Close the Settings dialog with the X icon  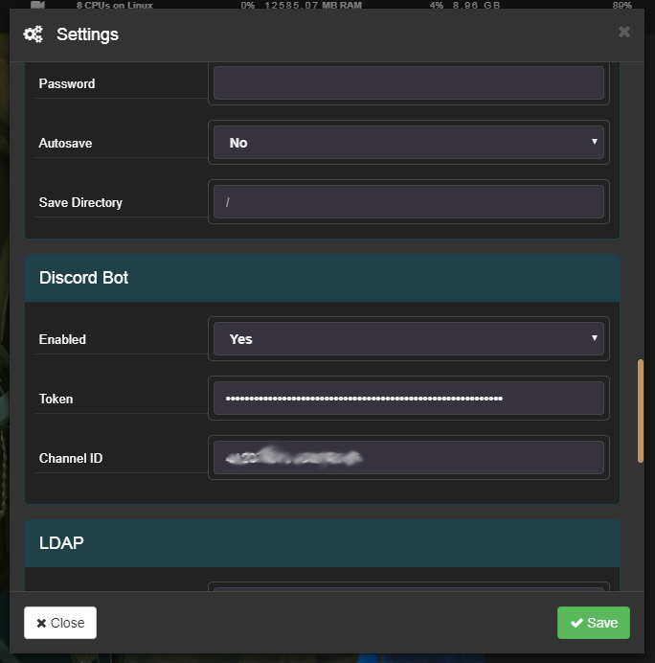(x=624, y=32)
